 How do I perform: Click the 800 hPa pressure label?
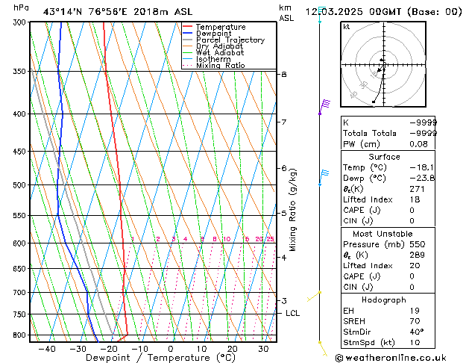(x=21, y=335)
